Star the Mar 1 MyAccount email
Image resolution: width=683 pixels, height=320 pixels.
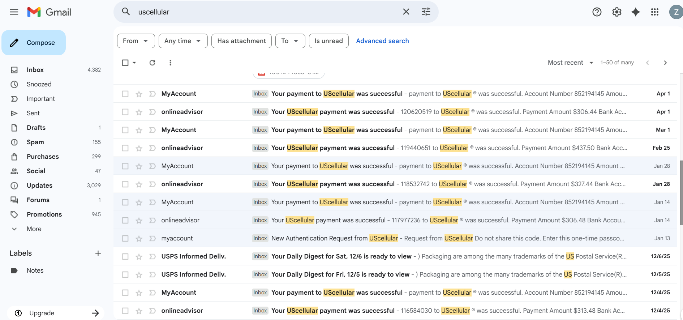click(x=139, y=130)
